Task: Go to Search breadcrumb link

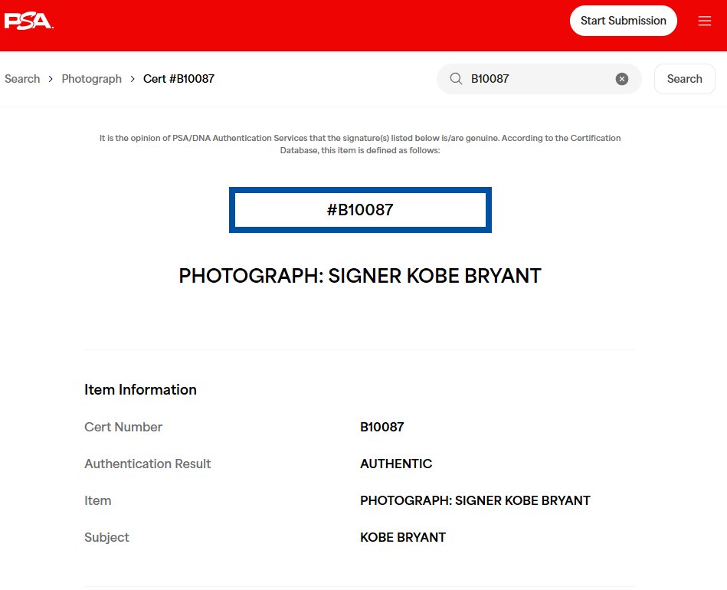Action: click(22, 79)
